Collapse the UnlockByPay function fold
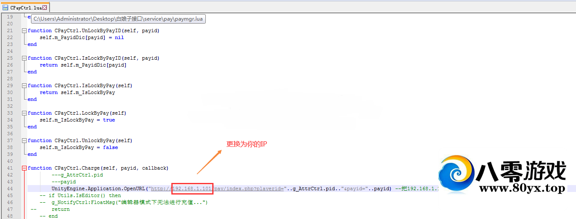This screenshot has height=219, width=576. point(24,141)
